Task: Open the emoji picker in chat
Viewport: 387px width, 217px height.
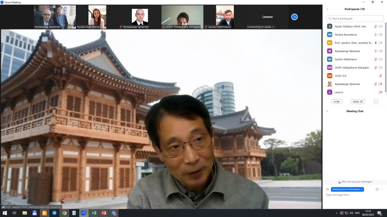Action: pyautogui.click(x=377, y=189)
